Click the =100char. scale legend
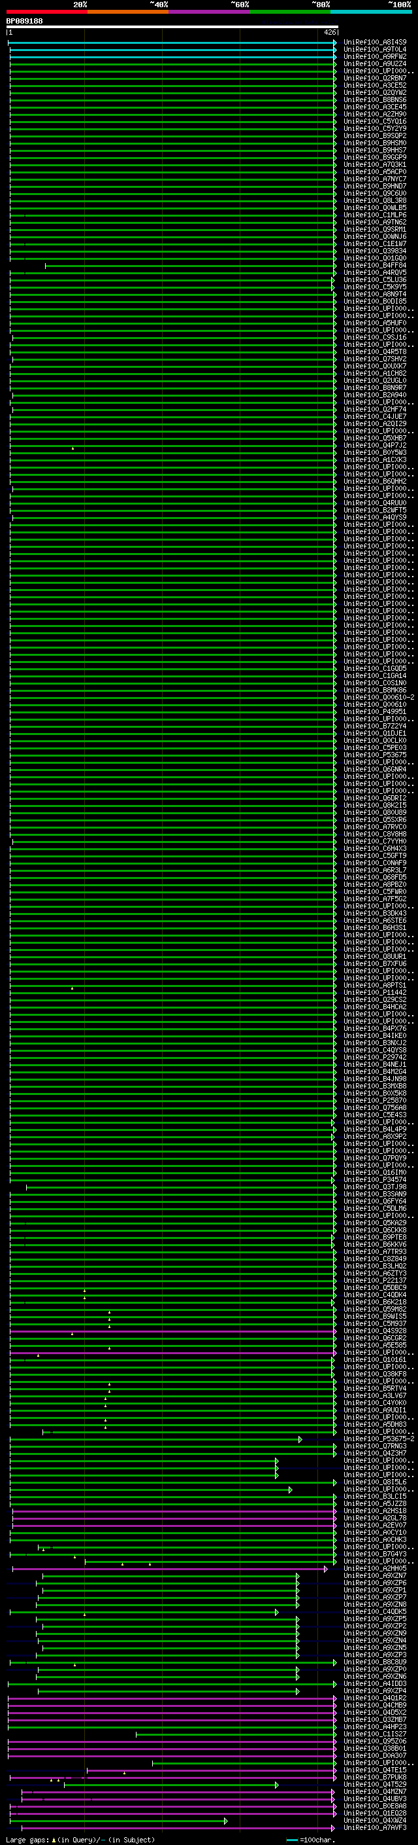418x1845 pixels. (x=311, y=1840)
